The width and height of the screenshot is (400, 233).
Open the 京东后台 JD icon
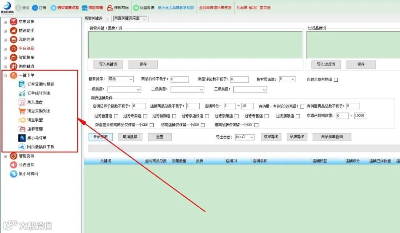(22, 102)
